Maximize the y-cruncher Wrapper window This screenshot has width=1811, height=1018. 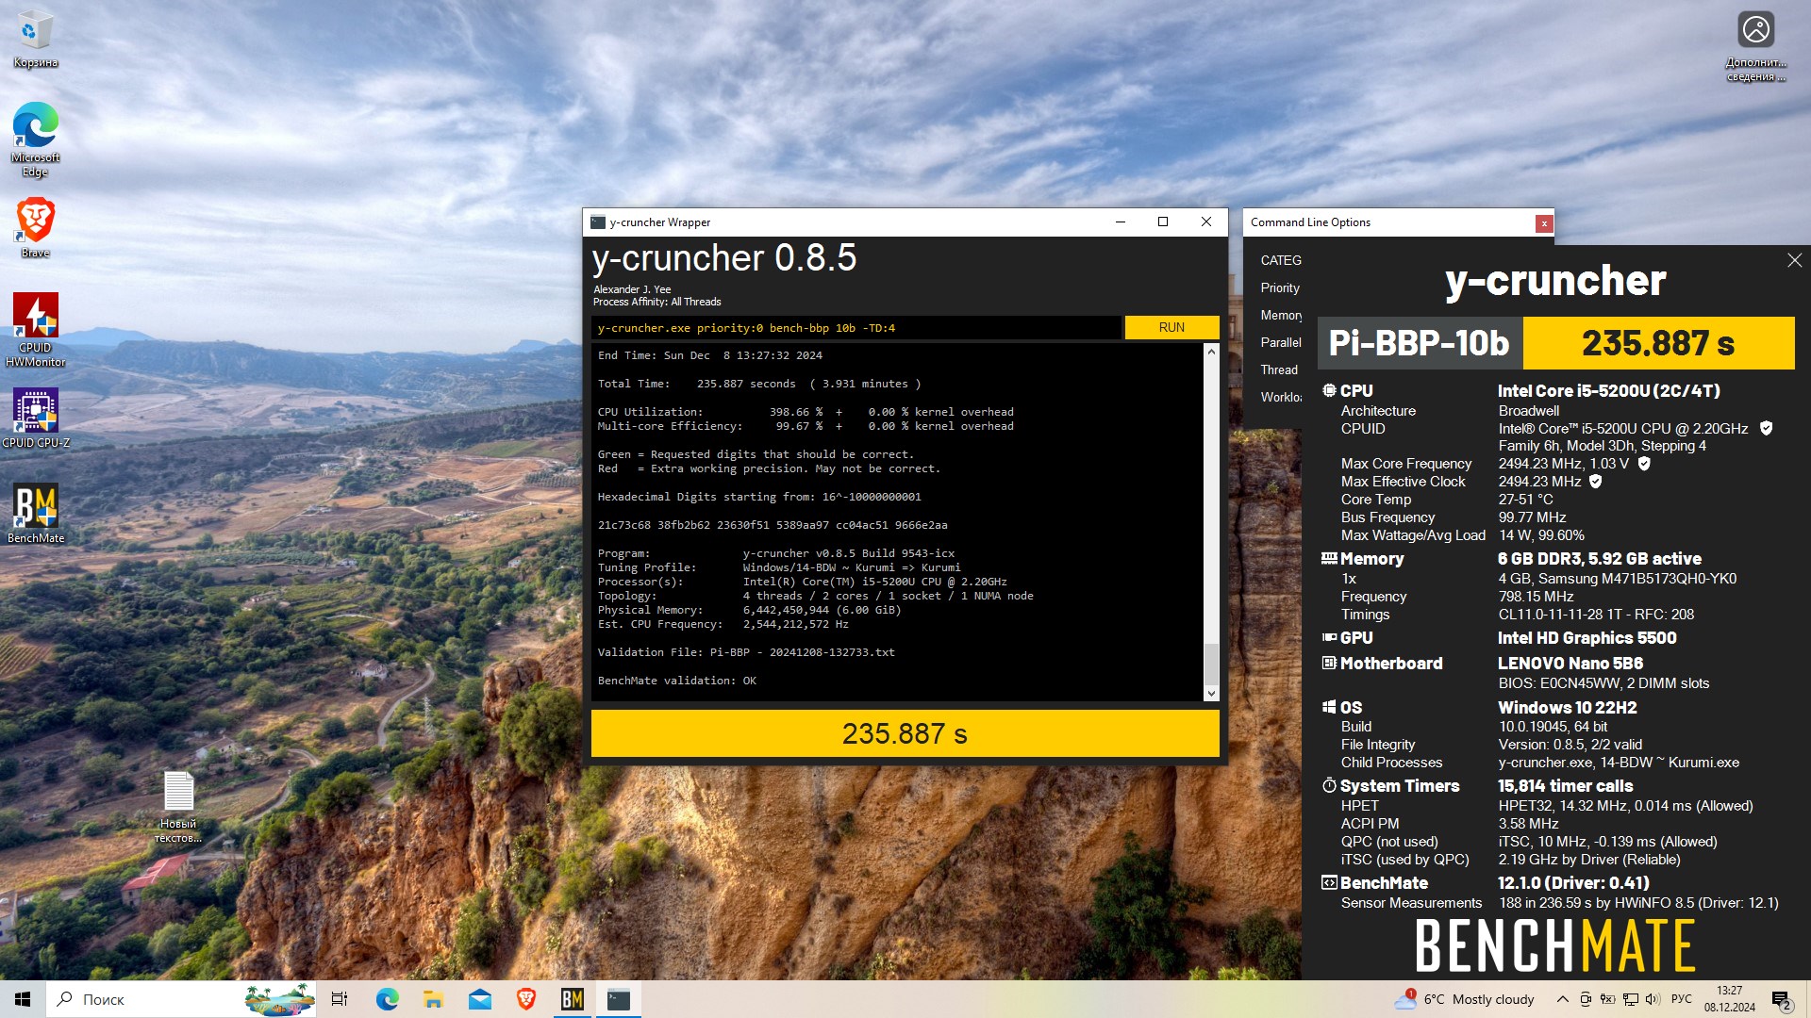pos(1163,222)
